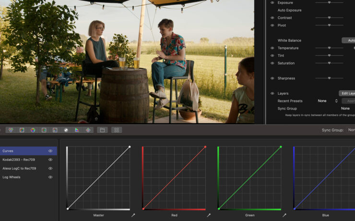Image resolution: width=355 pixels, height=221 pixels.
Task: Click the fourth toolbar icon with color gradient box
Action: (x=44, y=130)
